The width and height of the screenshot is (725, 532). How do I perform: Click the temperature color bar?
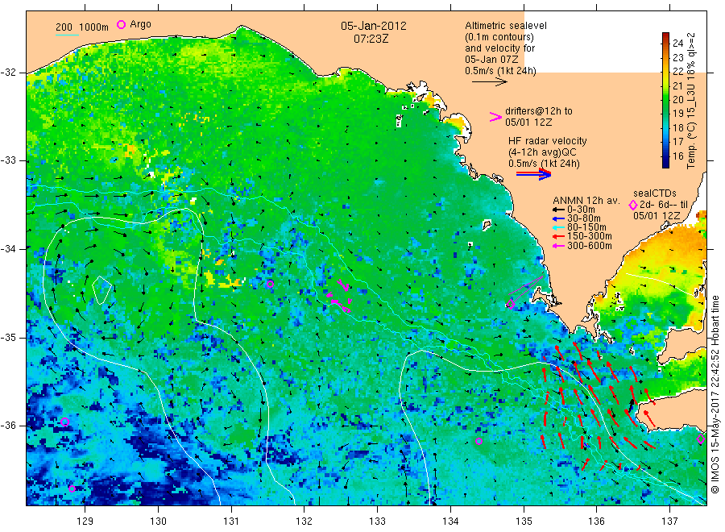click(666, 101)
